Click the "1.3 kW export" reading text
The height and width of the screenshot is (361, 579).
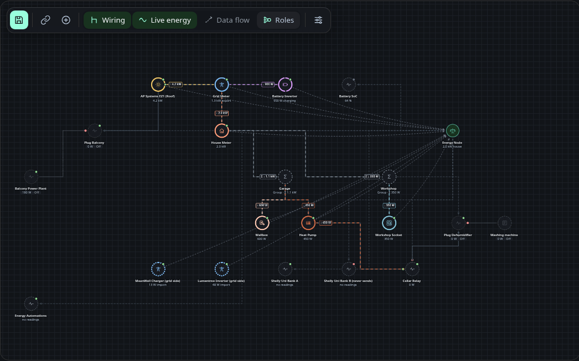(221, 101)
